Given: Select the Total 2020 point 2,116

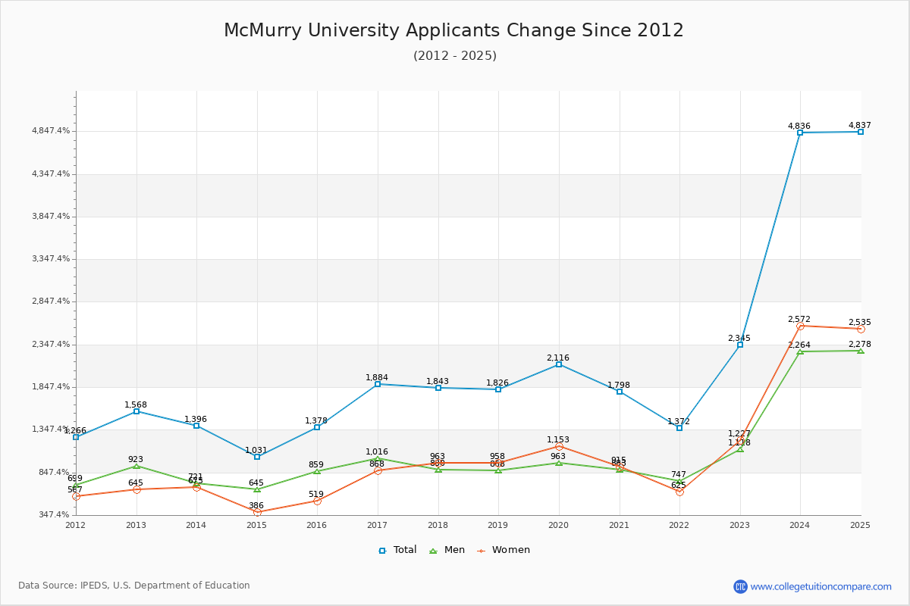Looking at the screenshot, I should click(x=559, y=364).
